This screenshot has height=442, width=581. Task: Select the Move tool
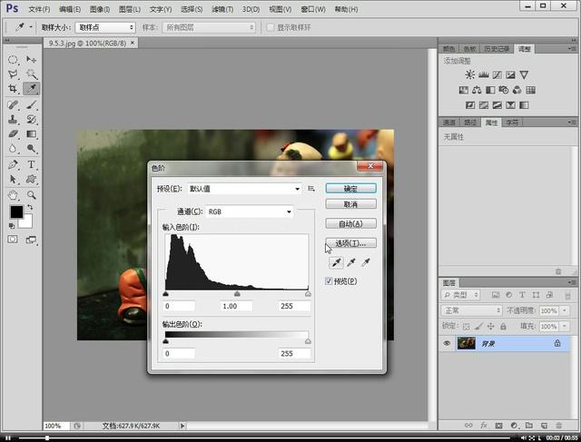point(31,60)
